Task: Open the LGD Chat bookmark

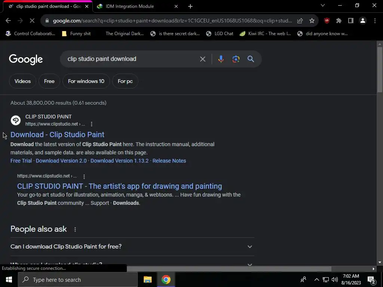Action: [220, 34]
